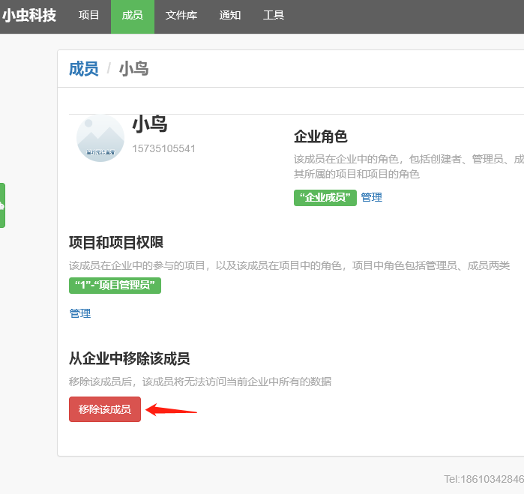The image size is (524, 494).
Task: Click the member's avatar image
Action: click(100, 138)
